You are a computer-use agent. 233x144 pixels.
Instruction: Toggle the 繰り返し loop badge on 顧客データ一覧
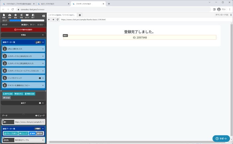(38, 42)
